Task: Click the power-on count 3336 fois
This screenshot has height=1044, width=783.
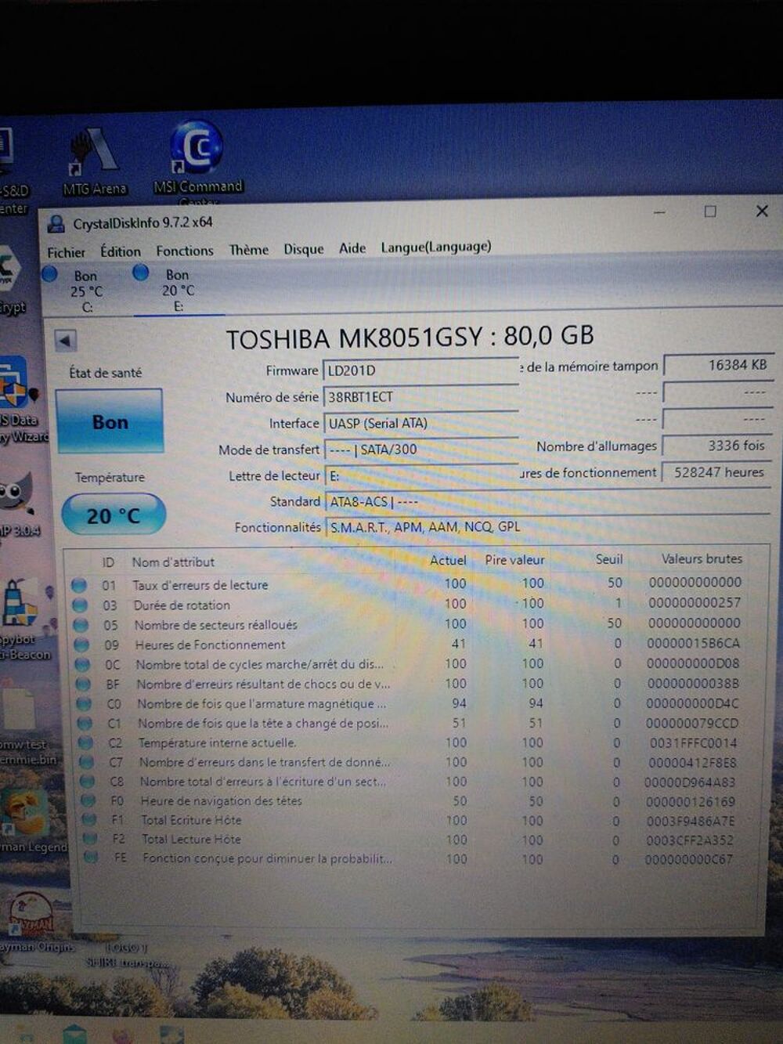Action: point(716,446)
